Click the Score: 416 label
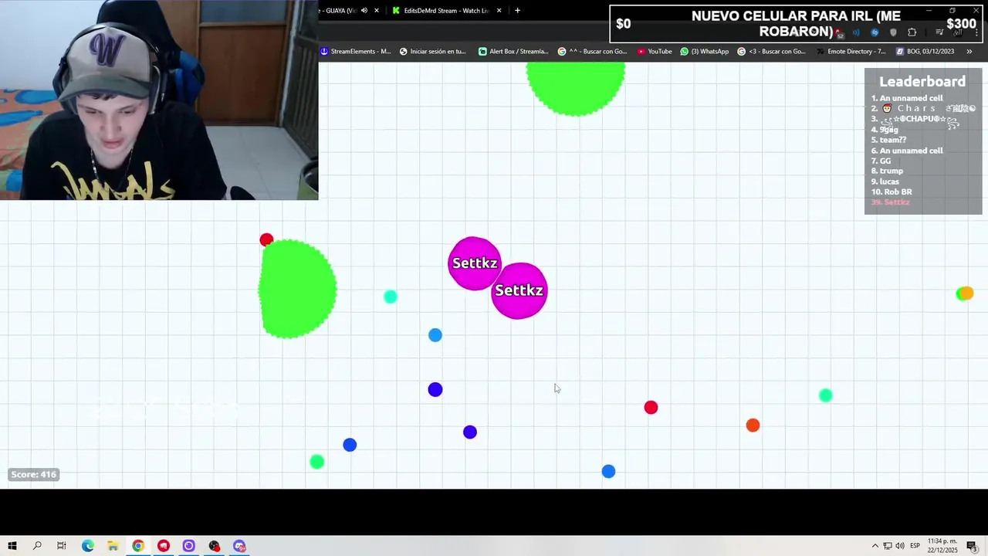Screen dimensions: 988x556 click(34, 474)
